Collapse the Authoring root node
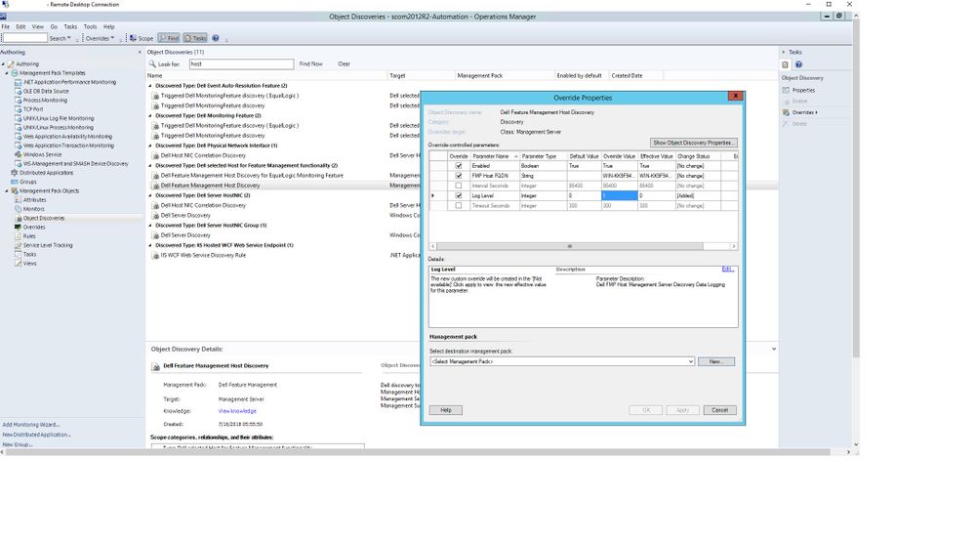975x542 pixels. click(x=3, y=63)
